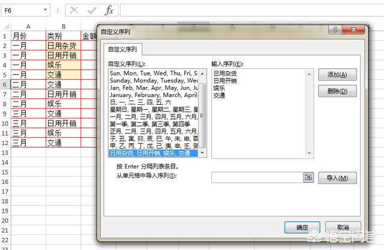This screenshot has height=250, width=384.
Task: Open the Name Box dropdown arrow
Action: (46, 10)
